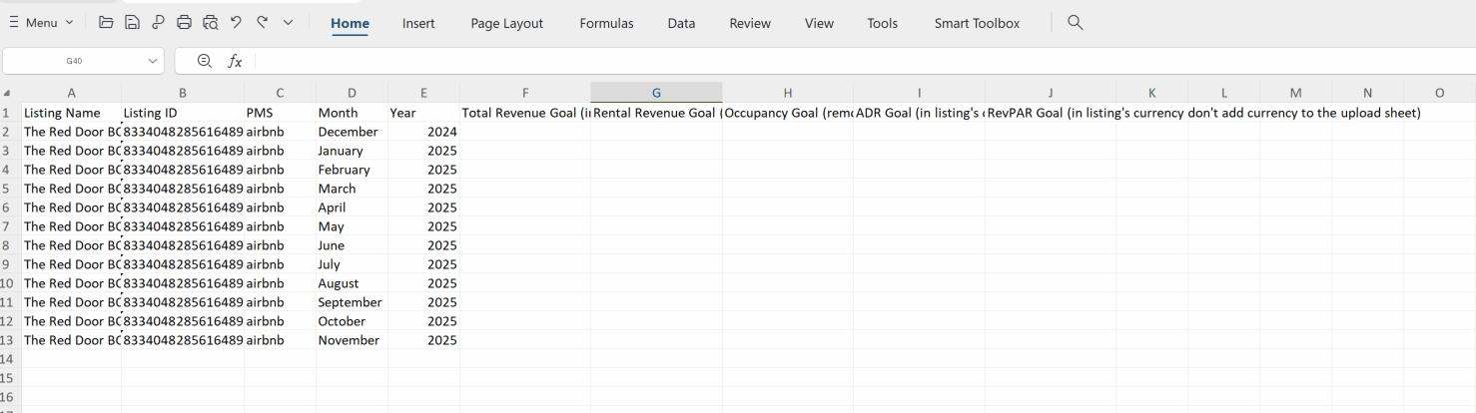
Task: Click the search magnifier icon after Smart Toolbox
Action: 1076,23
